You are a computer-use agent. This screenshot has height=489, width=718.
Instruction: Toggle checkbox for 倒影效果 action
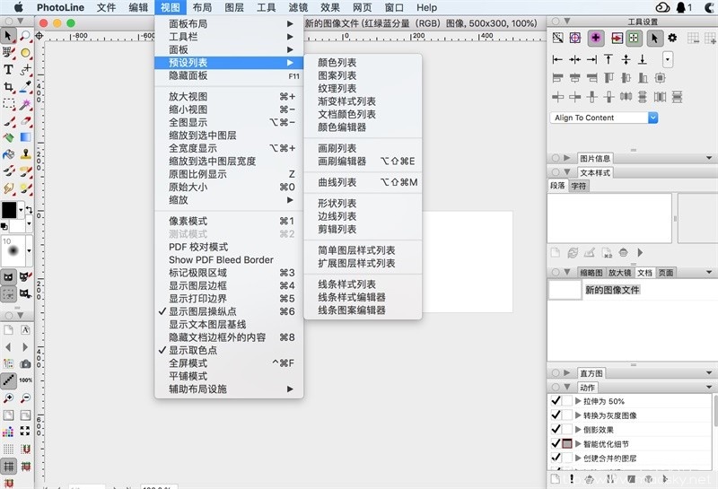point(556,429)
